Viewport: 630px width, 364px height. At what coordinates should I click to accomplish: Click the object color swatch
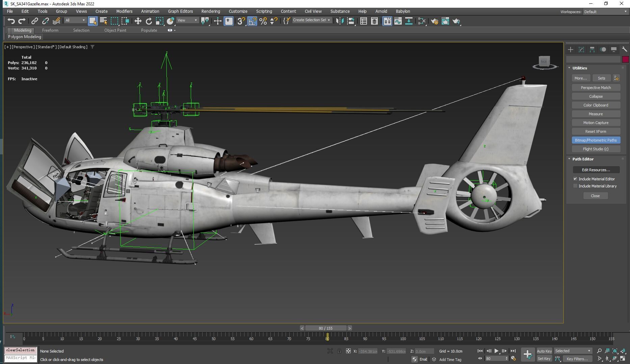pyautogui.click(x=625, y=59)
